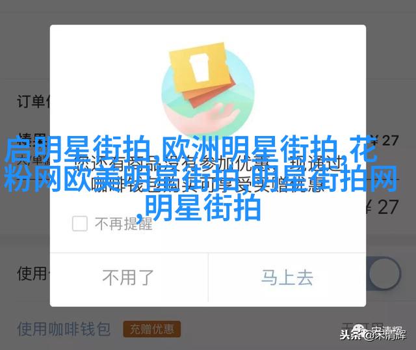416x350 pixels.
Task: Tap the 使用 label left of dialog
Action: [33, 273]
